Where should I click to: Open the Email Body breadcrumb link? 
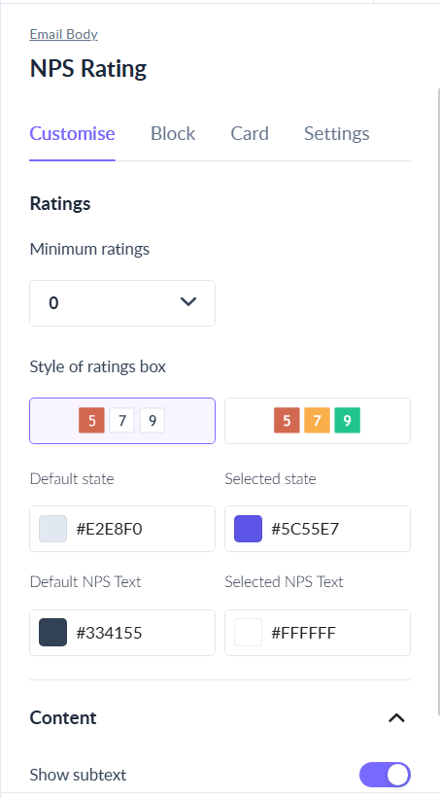point(63,34)
